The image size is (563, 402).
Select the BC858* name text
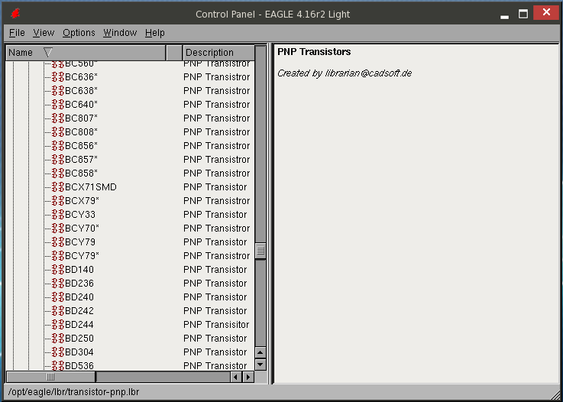(81, 173)
